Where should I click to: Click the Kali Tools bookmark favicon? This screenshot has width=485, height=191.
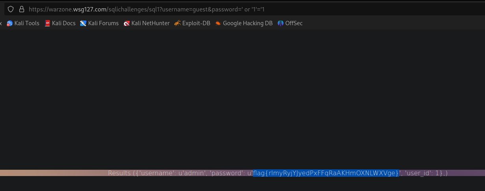(x=10, y=23)
